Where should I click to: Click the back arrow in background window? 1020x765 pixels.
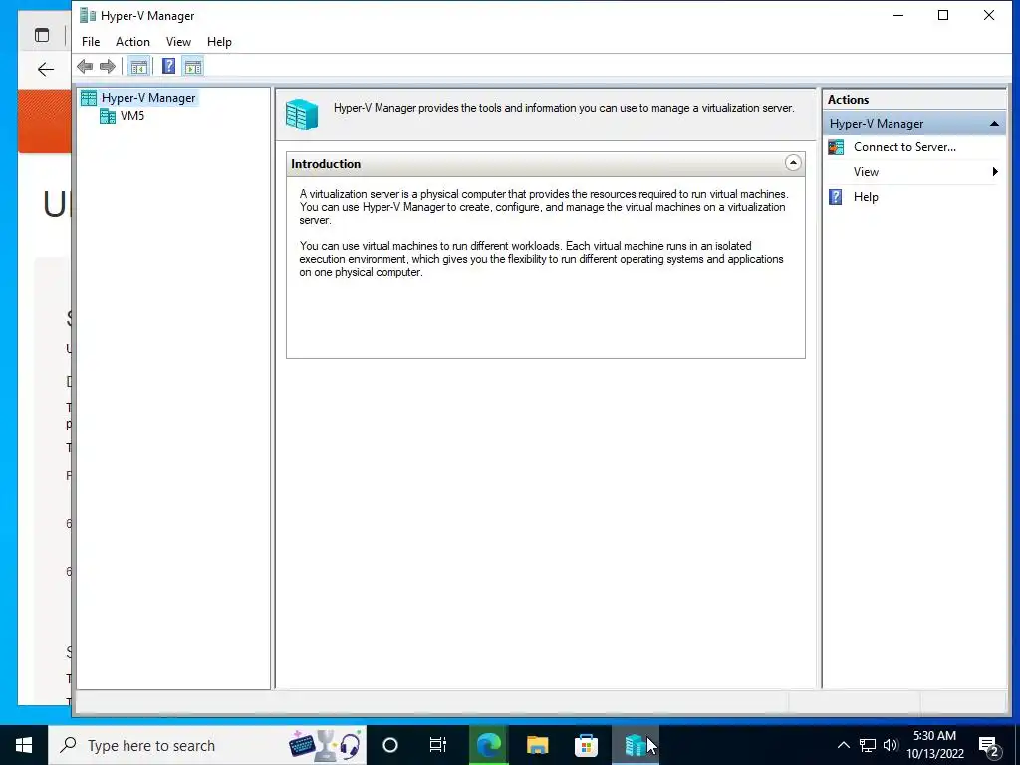45,69
